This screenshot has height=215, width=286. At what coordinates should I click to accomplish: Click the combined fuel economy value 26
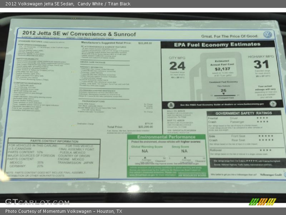tap(223, 90)
